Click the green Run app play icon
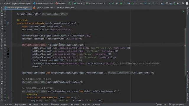 point(109,4)
